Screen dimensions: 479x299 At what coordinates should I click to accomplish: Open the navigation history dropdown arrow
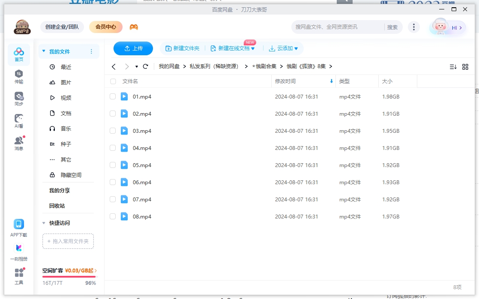click(137, 66)
